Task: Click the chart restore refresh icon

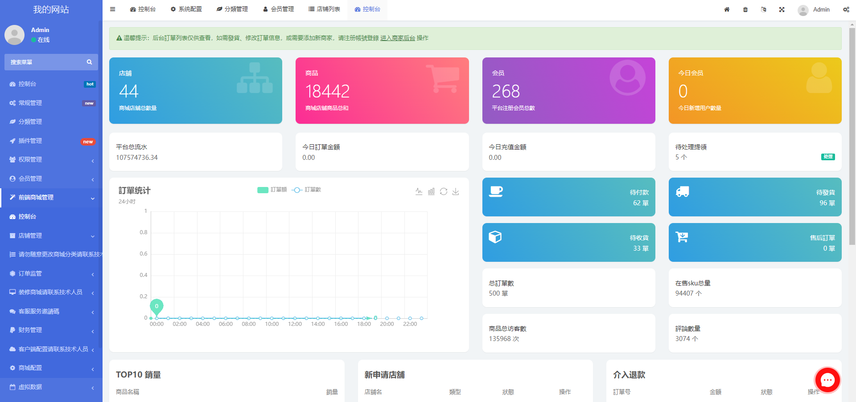Action: pyautogui.click(x=444, y=191)
